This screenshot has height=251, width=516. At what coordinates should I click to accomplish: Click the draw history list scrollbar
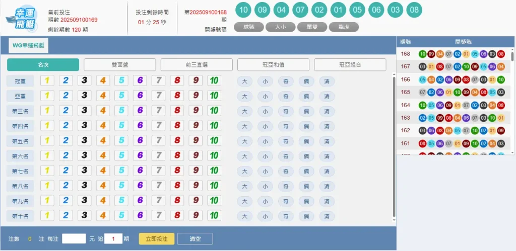513,101
